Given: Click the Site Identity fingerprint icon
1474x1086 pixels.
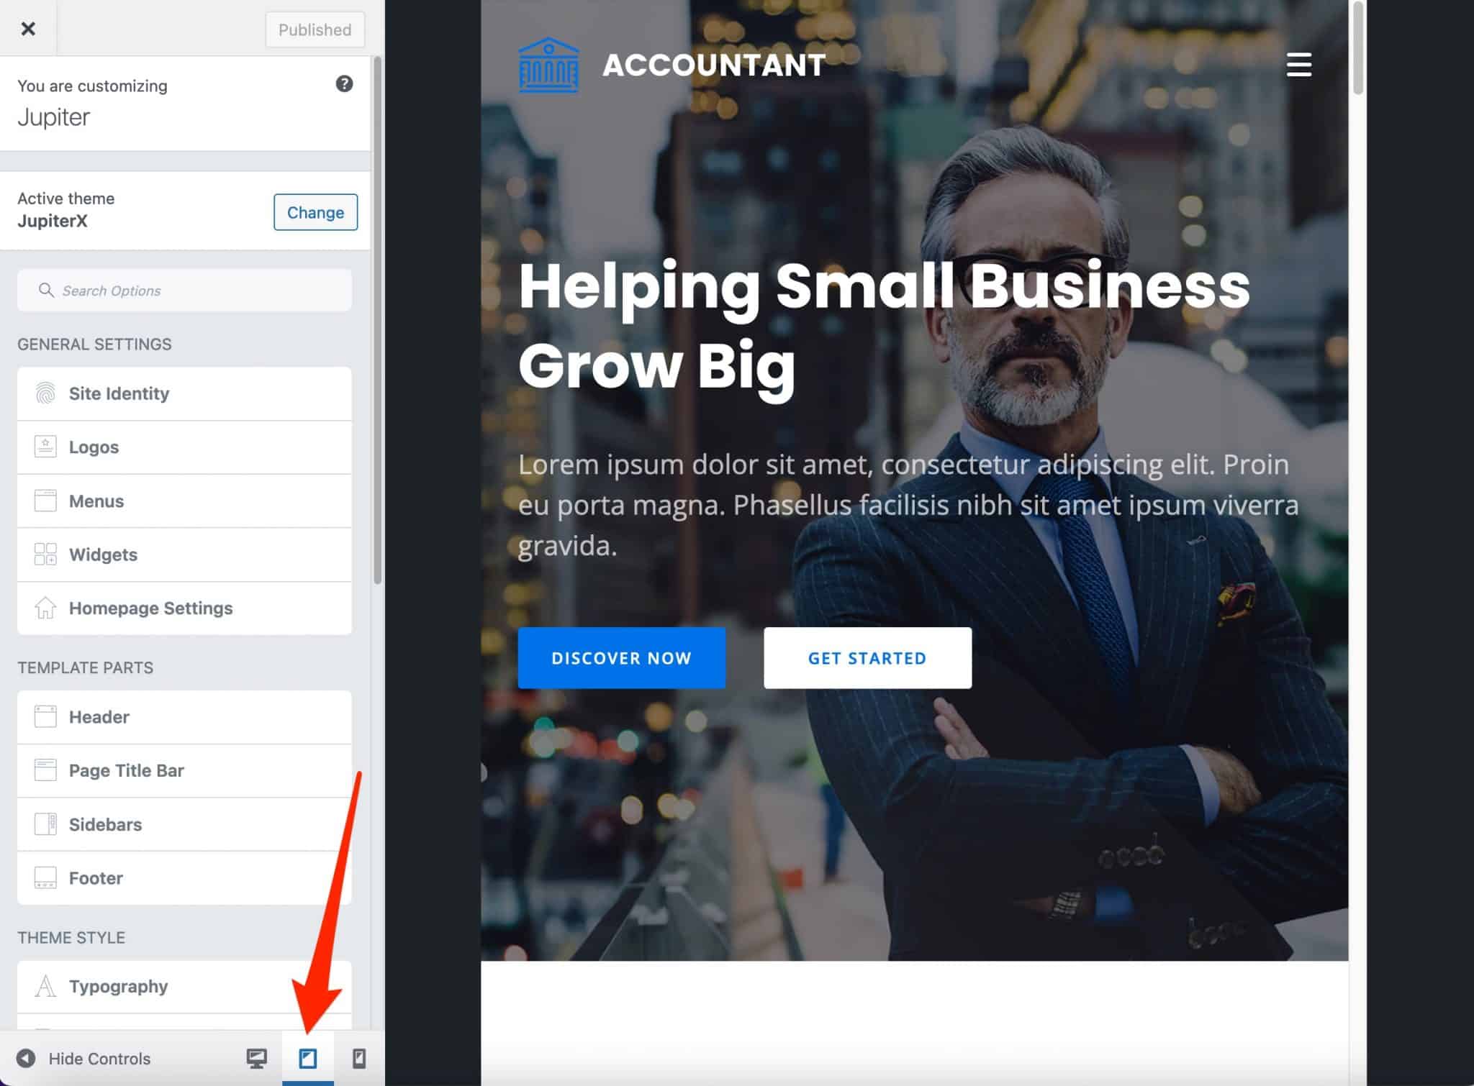Looking at the screenshot, I should pos(45,393).
